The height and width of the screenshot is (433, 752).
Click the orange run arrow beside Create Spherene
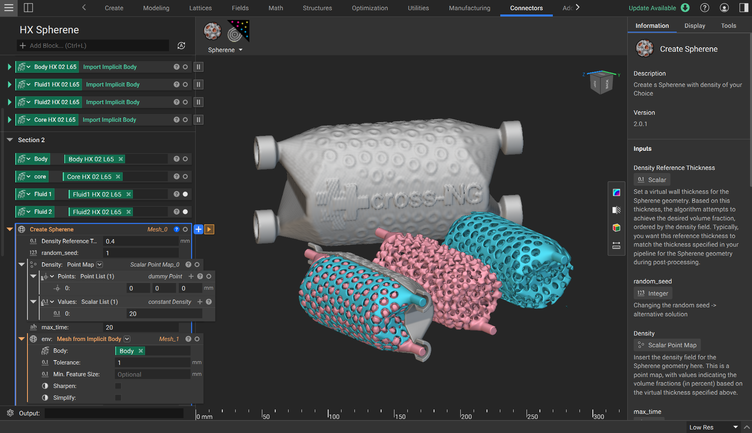[209, 229]
